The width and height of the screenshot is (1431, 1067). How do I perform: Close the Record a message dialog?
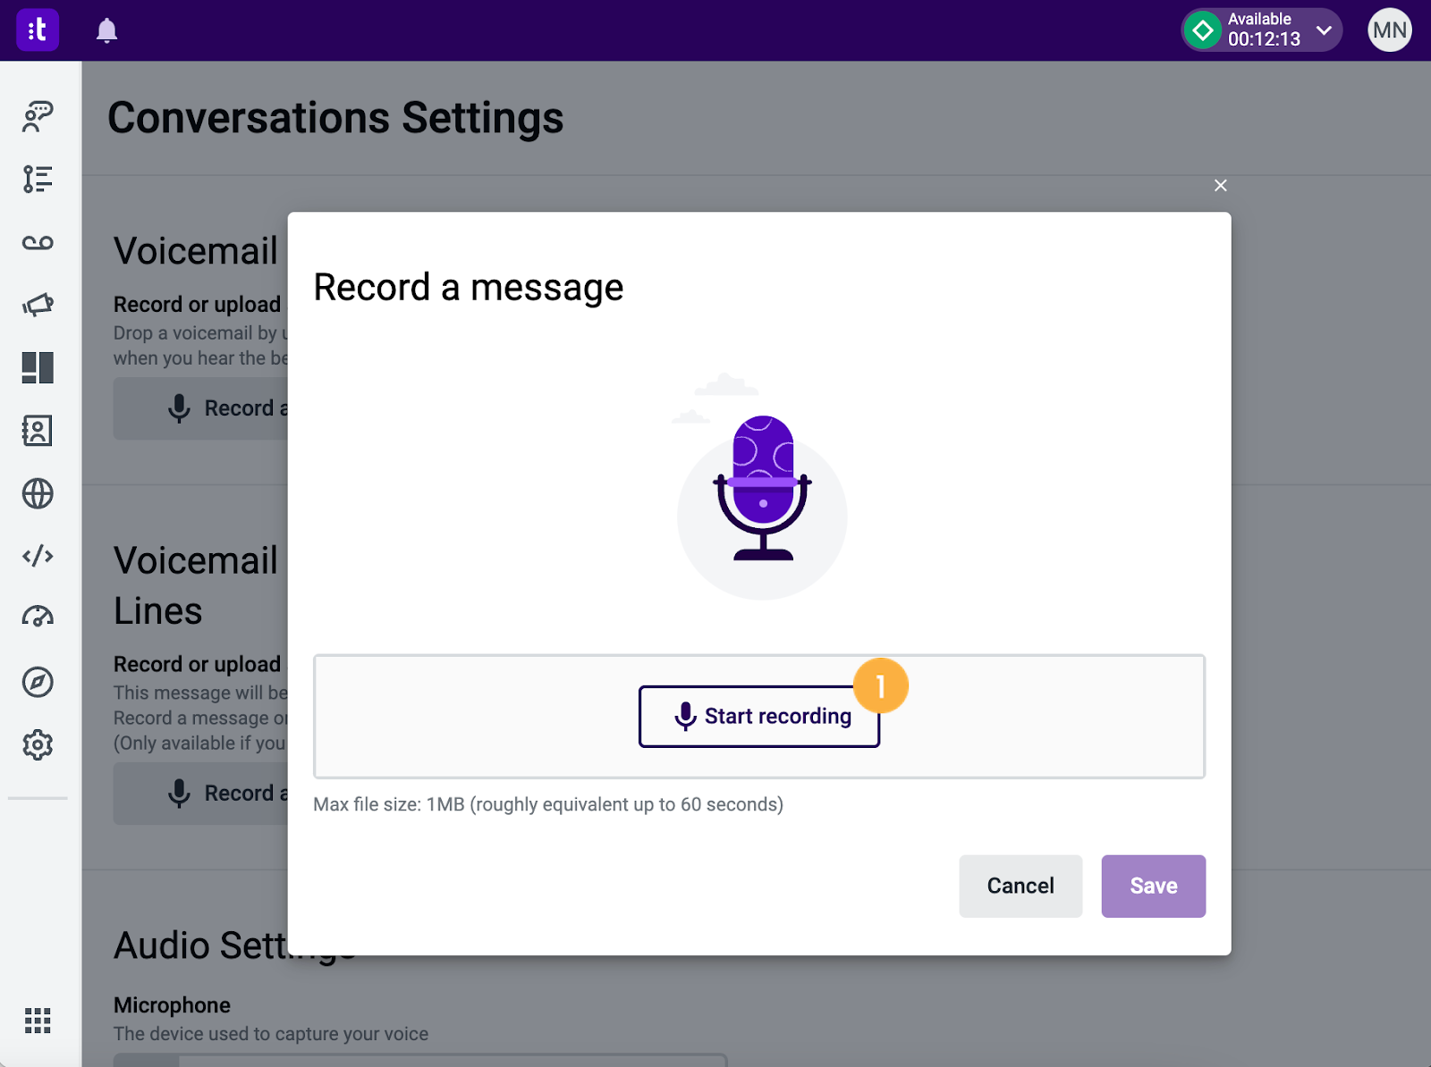click(x=1221, y=186)
